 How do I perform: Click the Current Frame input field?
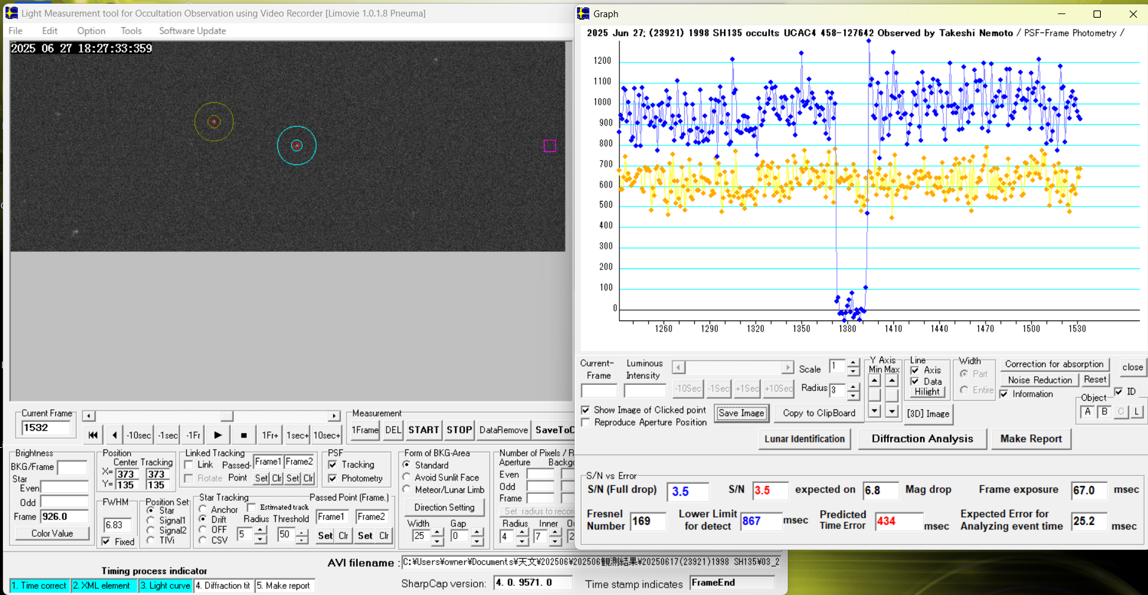click(46, 428)
